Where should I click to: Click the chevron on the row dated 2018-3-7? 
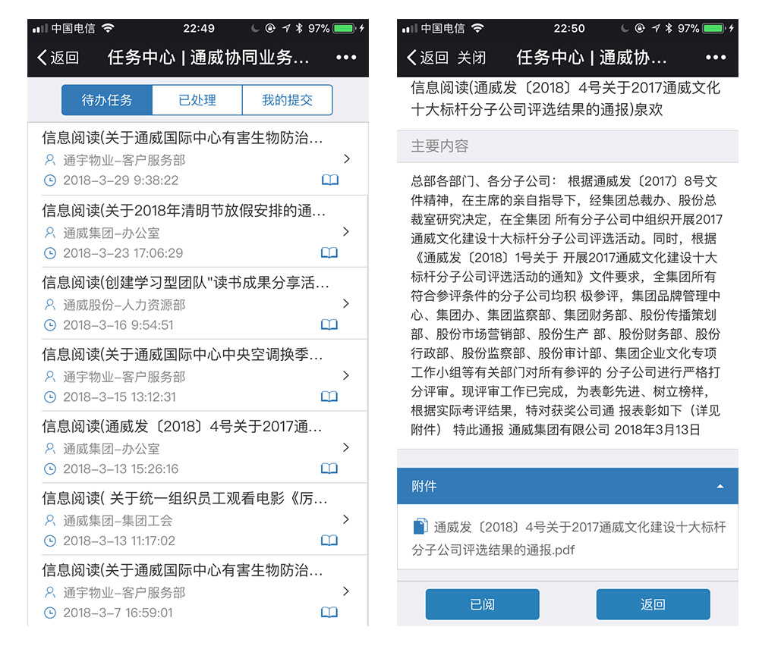point(345,591)
